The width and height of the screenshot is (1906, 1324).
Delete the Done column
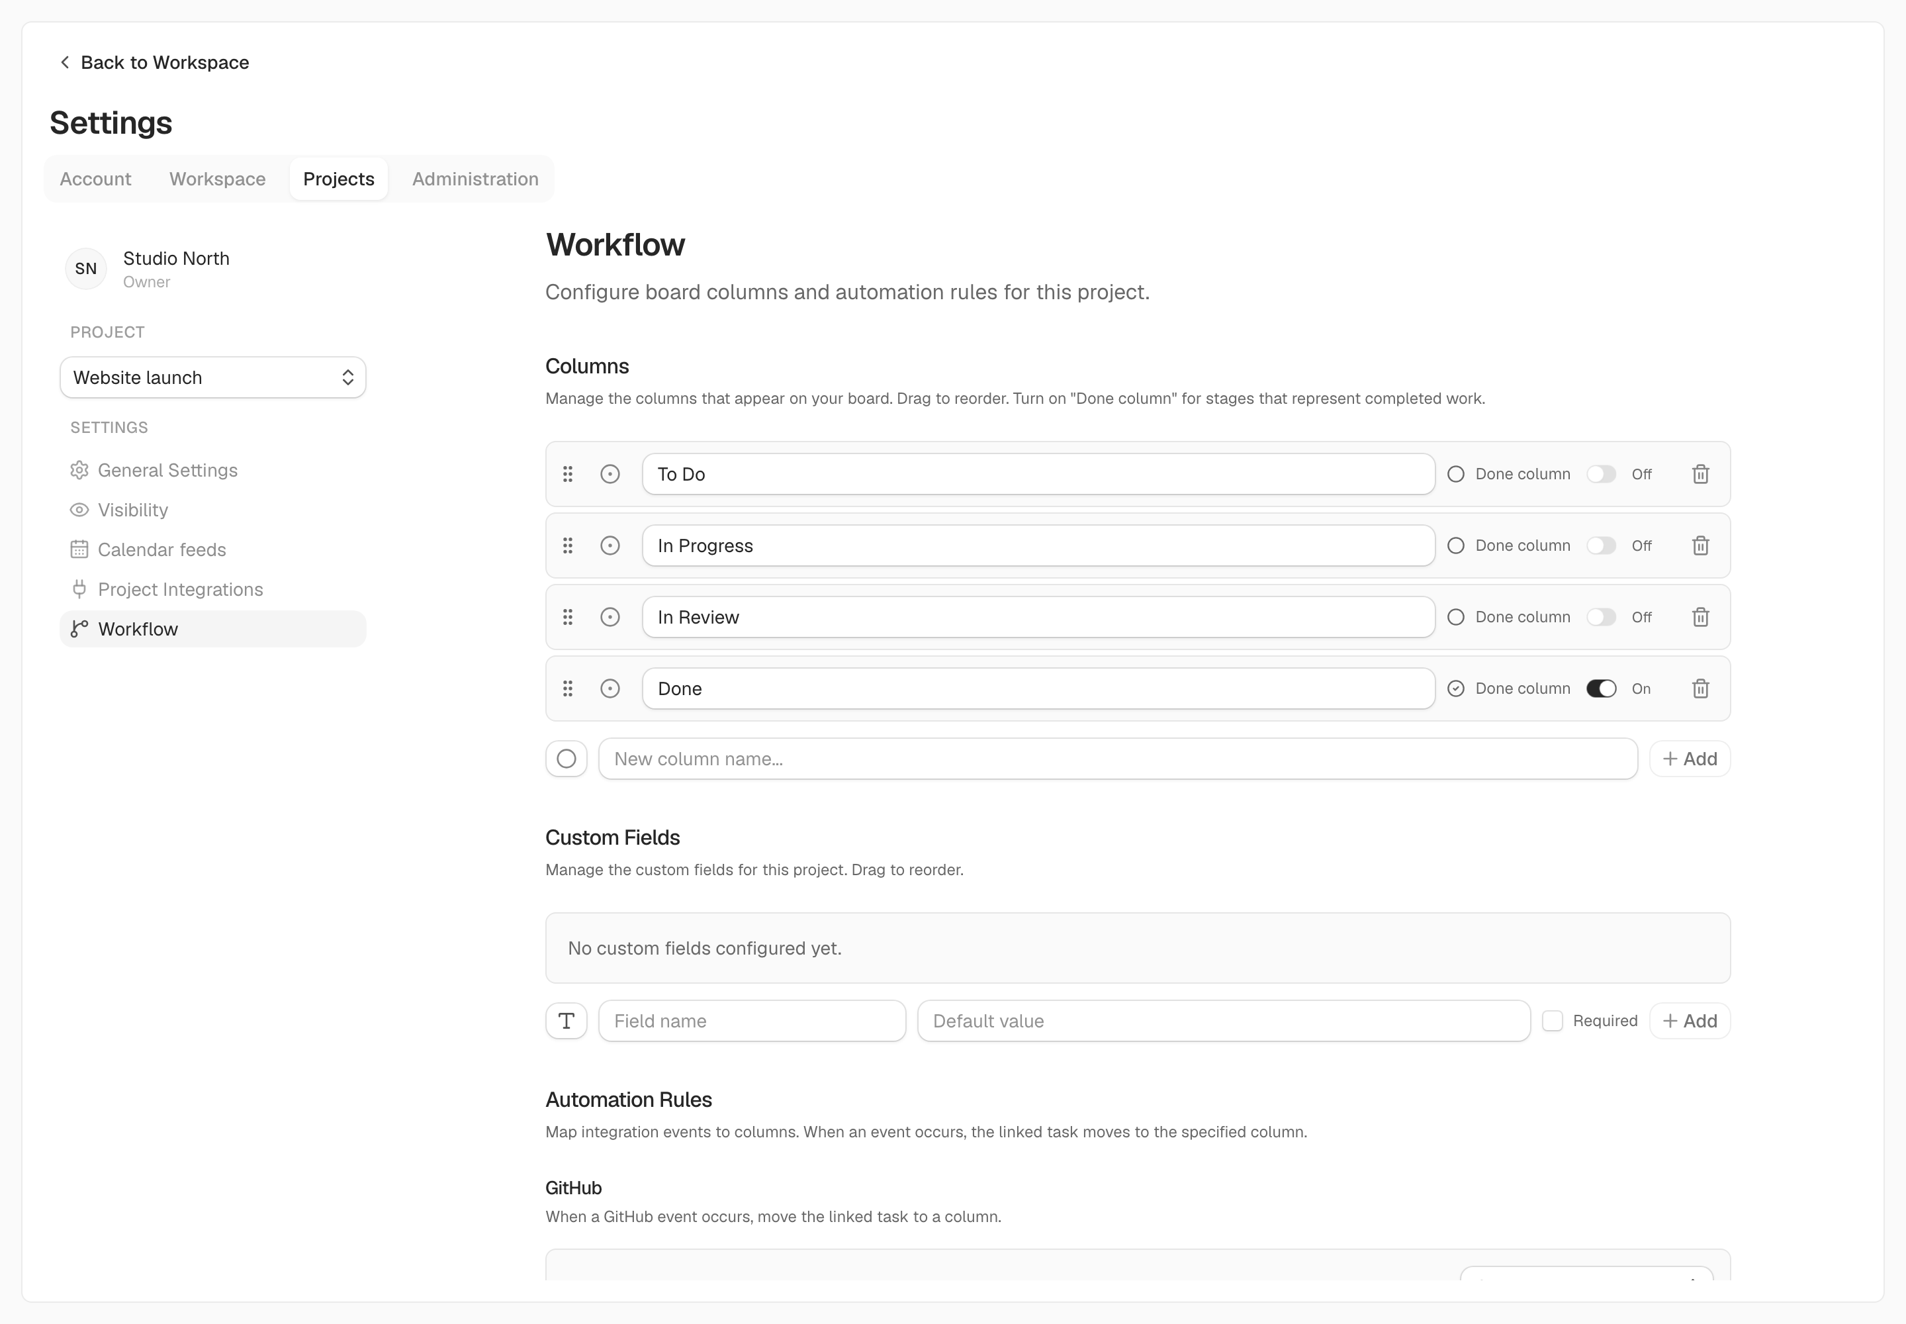[1700, 688]
